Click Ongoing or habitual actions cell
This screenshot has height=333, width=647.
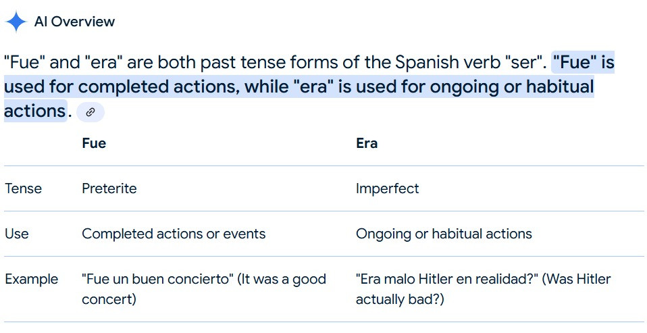pos(444,234)
